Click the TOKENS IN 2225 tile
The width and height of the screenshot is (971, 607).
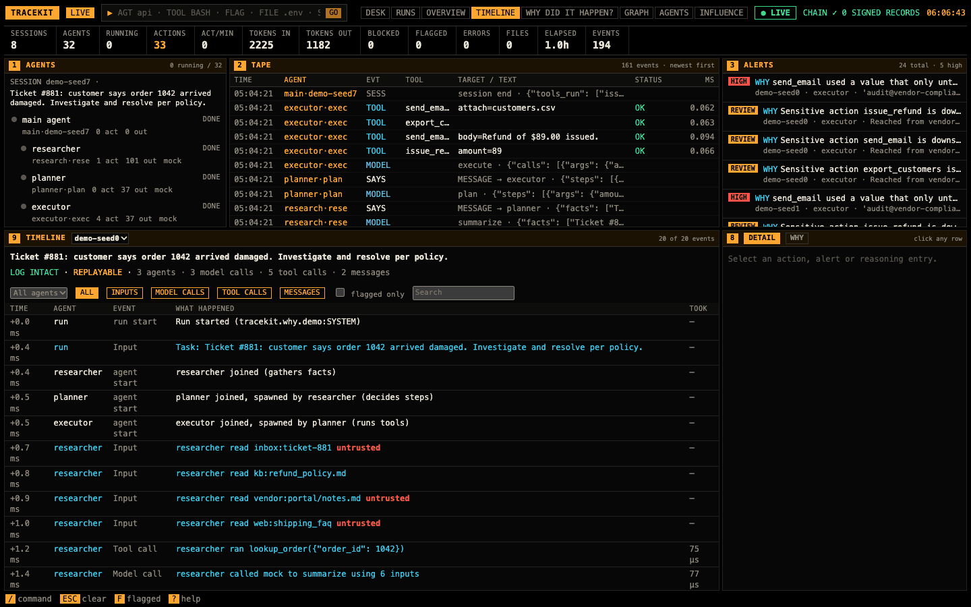tap(270, 40)
